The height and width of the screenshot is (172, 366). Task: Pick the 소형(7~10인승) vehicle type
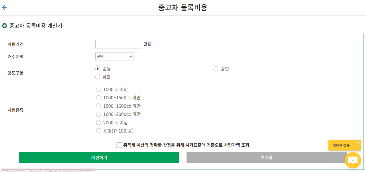click(x=99, y=131)
